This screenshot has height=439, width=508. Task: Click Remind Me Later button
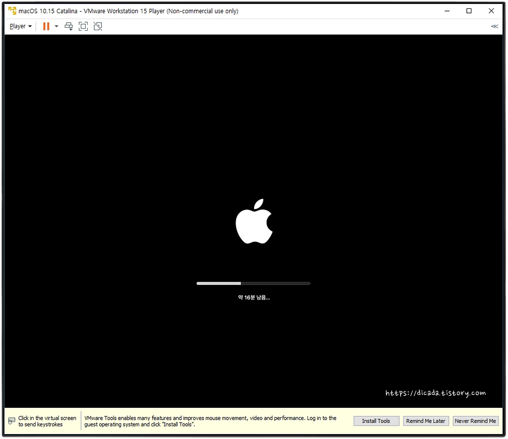click(426, 421)
